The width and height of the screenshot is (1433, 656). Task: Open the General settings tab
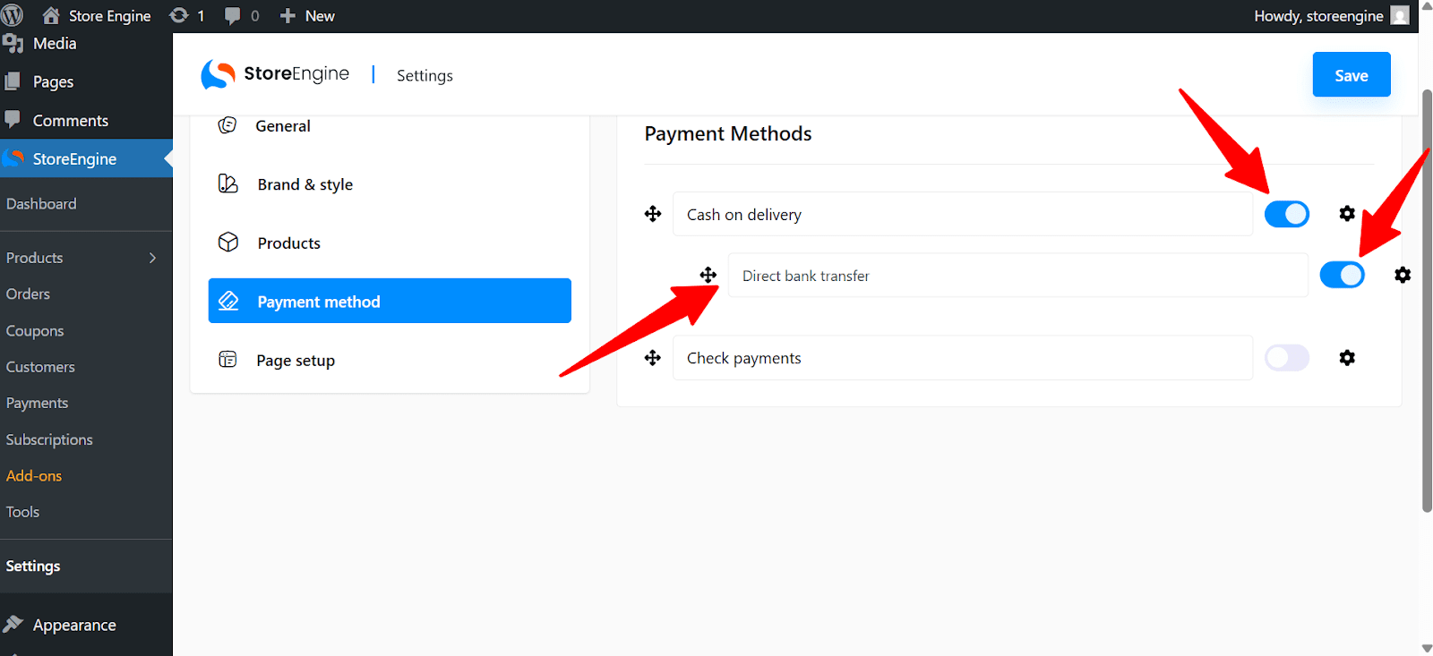390,126
